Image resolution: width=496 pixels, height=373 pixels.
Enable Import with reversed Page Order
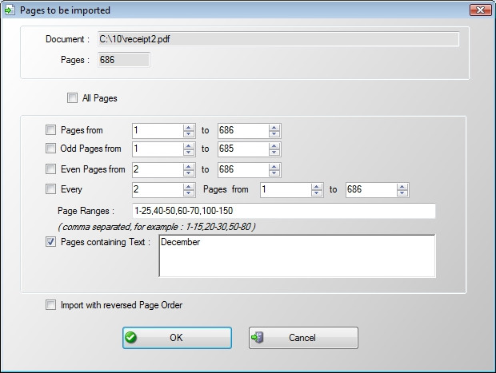(50, 305)
